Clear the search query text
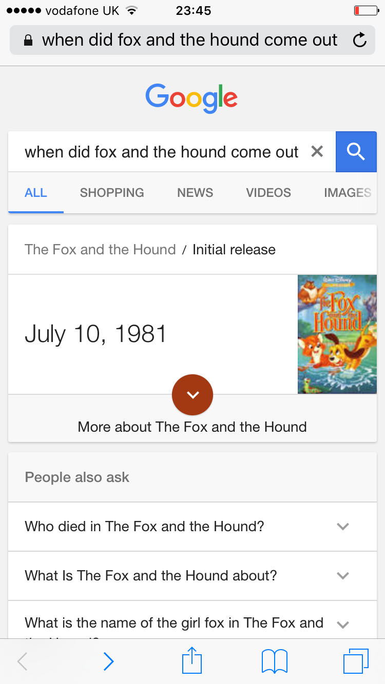The width and height of the screenshot is (385, 684). 317,151
